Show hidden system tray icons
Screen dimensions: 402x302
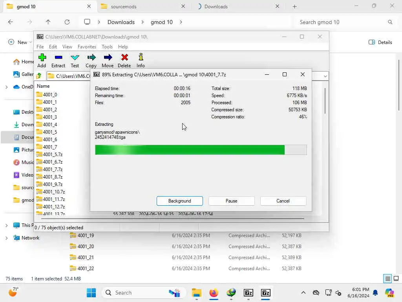303,293
